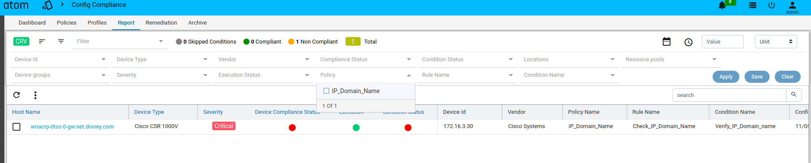
Task: Toggle the CRV badge button
Action: pos(21,41)
